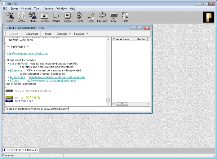
Task: Click the Disconnect button
Action: pyautogui.click(x=32, y=34)
